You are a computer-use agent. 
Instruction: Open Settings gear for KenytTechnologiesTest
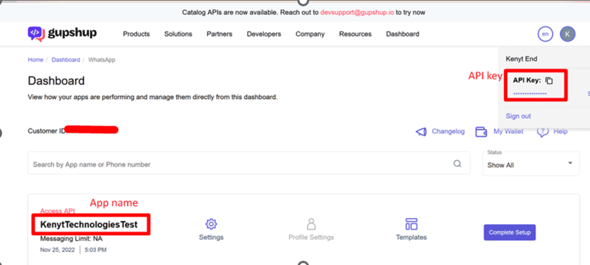211,224
